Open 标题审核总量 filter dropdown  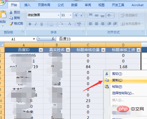(103, 50)
